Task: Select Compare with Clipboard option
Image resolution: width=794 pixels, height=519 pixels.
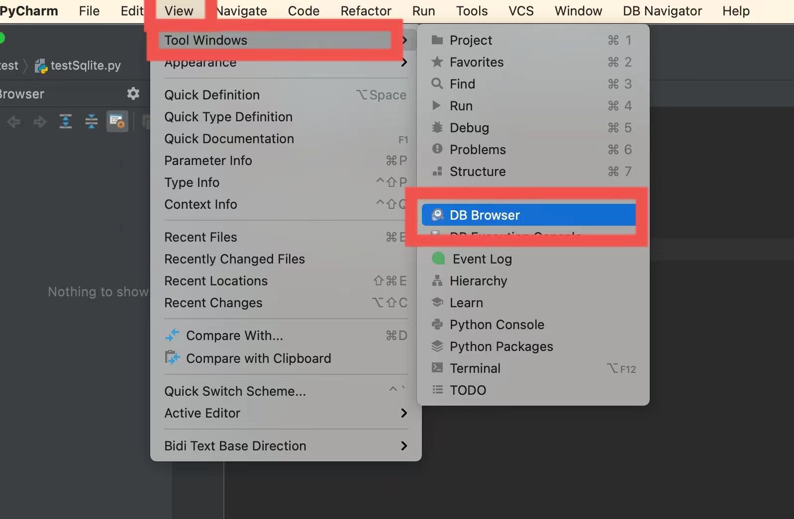Action: [x=258, y=358]
